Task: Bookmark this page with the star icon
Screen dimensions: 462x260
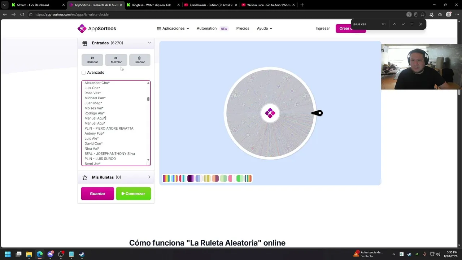Action: tap(423, 14)
